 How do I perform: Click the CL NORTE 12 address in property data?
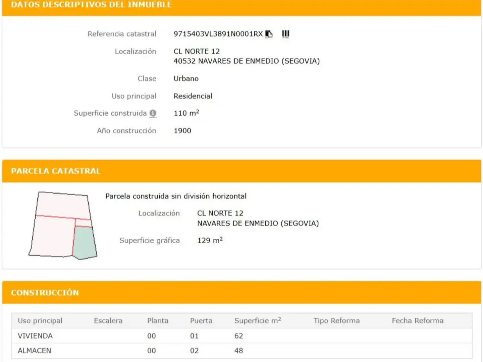197,51
